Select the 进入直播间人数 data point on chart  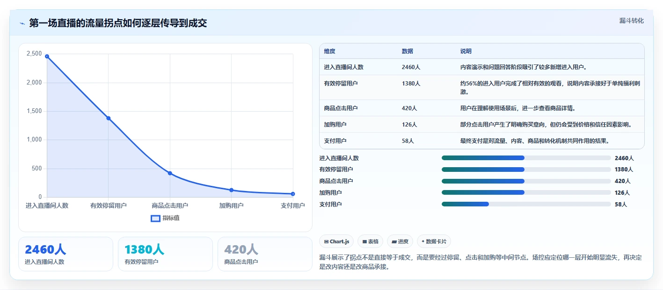point(47,57)
